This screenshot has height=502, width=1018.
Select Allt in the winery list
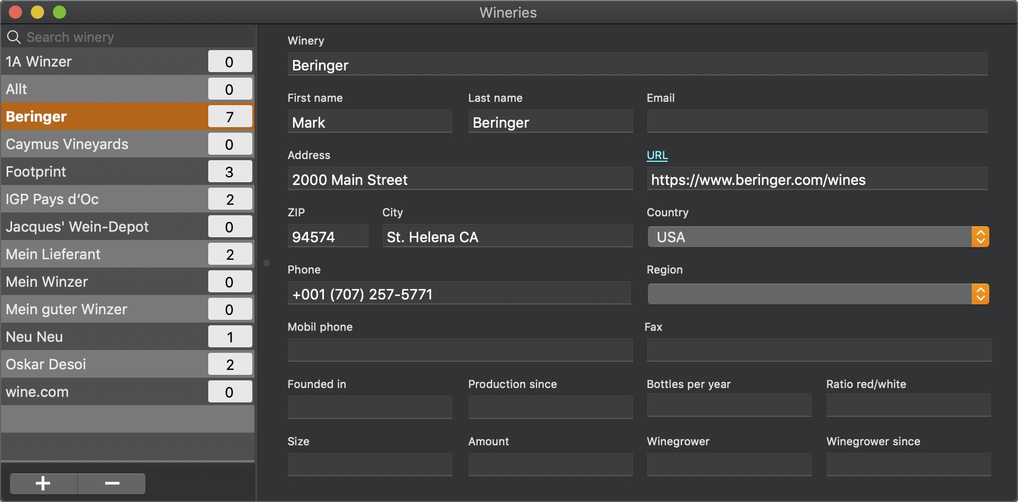pos(128,89)
